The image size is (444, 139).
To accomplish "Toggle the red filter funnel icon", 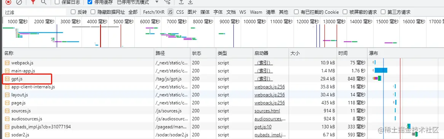I will 33,2.
